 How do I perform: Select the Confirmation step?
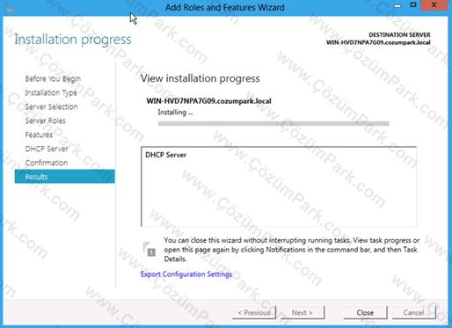47,163
